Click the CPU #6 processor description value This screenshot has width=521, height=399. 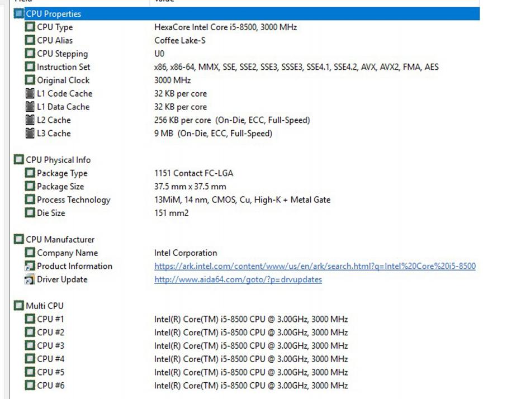251,386
